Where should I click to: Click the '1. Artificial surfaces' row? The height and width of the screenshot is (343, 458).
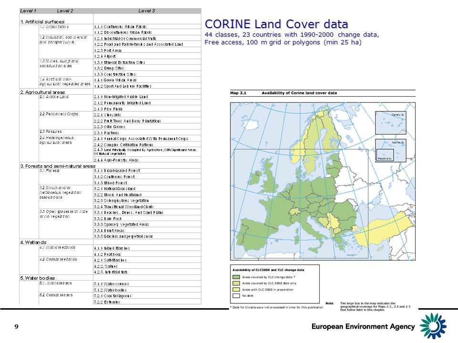tap(42, 21)
